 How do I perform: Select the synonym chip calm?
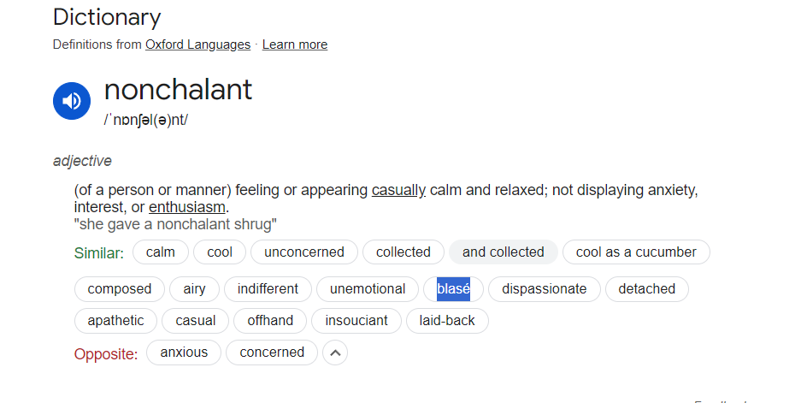pyautogui.click(x=161, y=252)
